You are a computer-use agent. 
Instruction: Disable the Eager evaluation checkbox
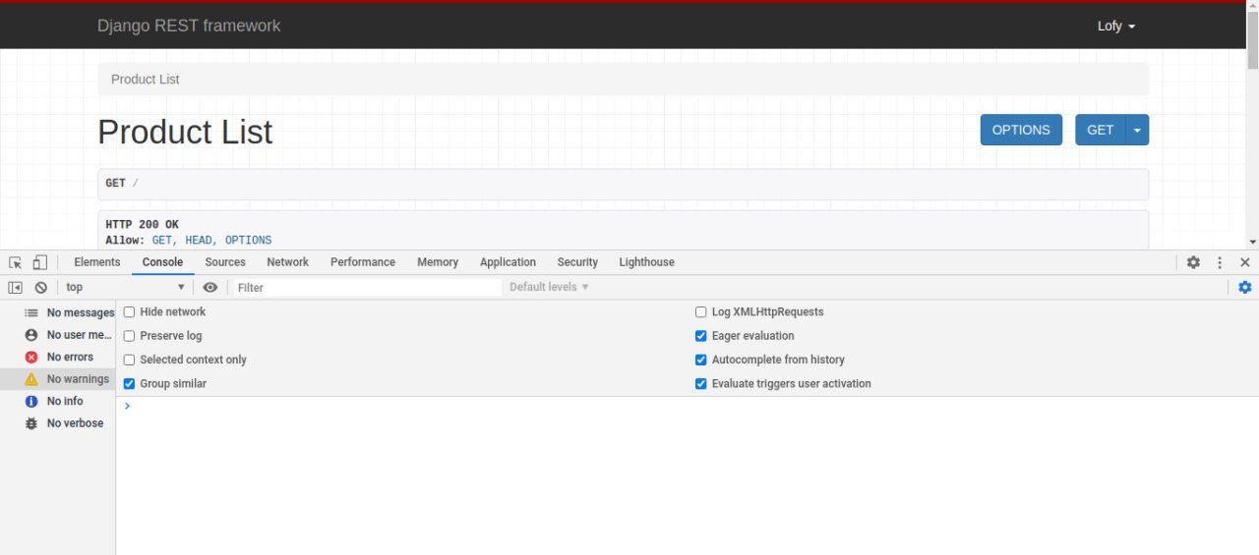(701, 336)
